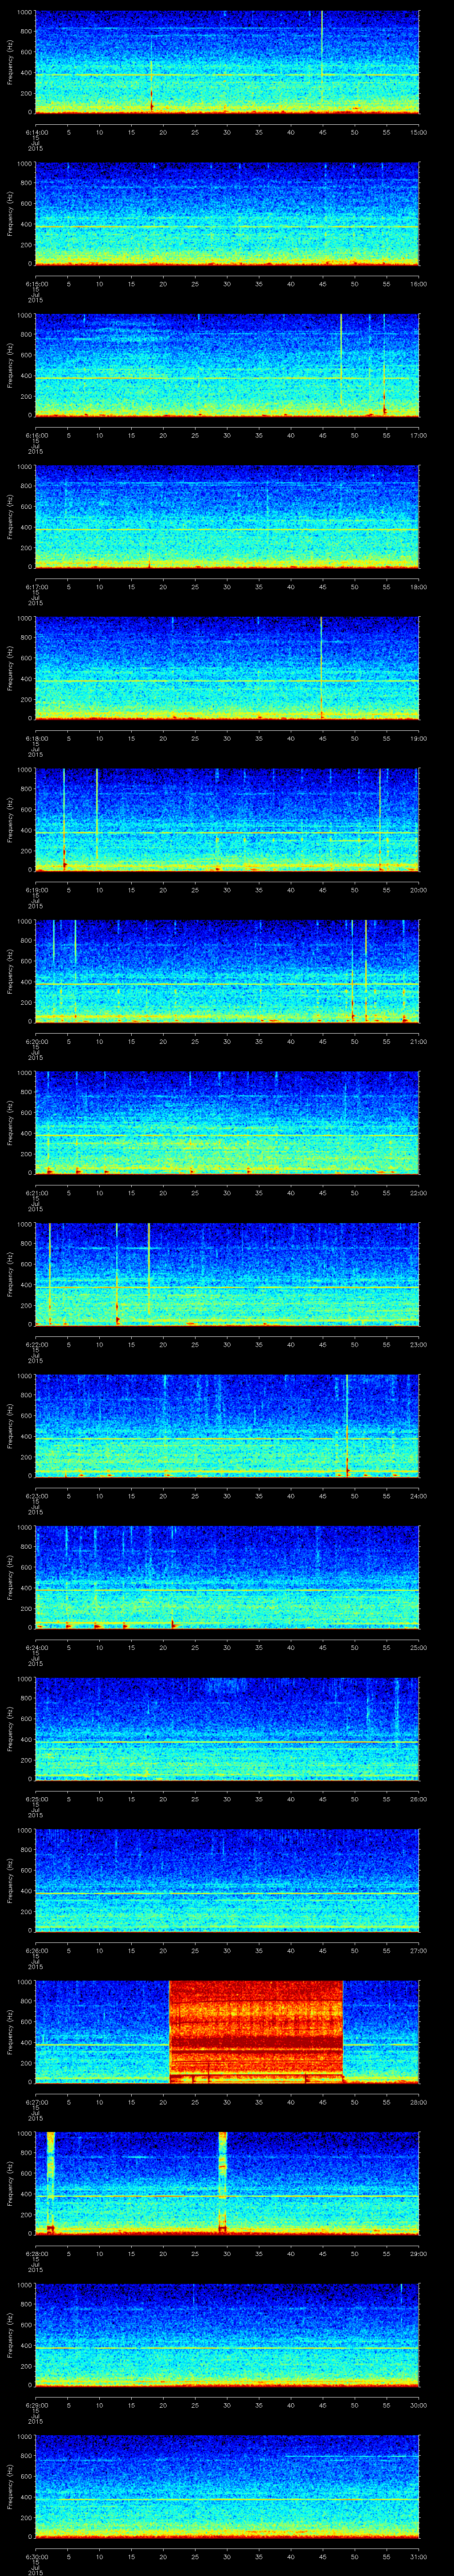454x2576 pixels.
Task: Select the spectrogram panel starting at 6:14:00
Action: 227,62
